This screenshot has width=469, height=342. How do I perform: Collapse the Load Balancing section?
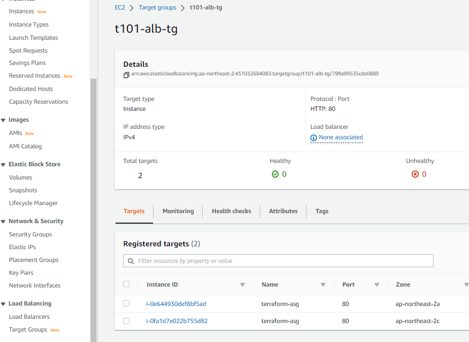3,304
